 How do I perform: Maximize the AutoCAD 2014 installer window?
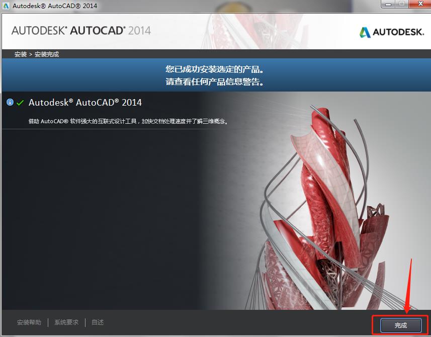click(x=402, y=4)
